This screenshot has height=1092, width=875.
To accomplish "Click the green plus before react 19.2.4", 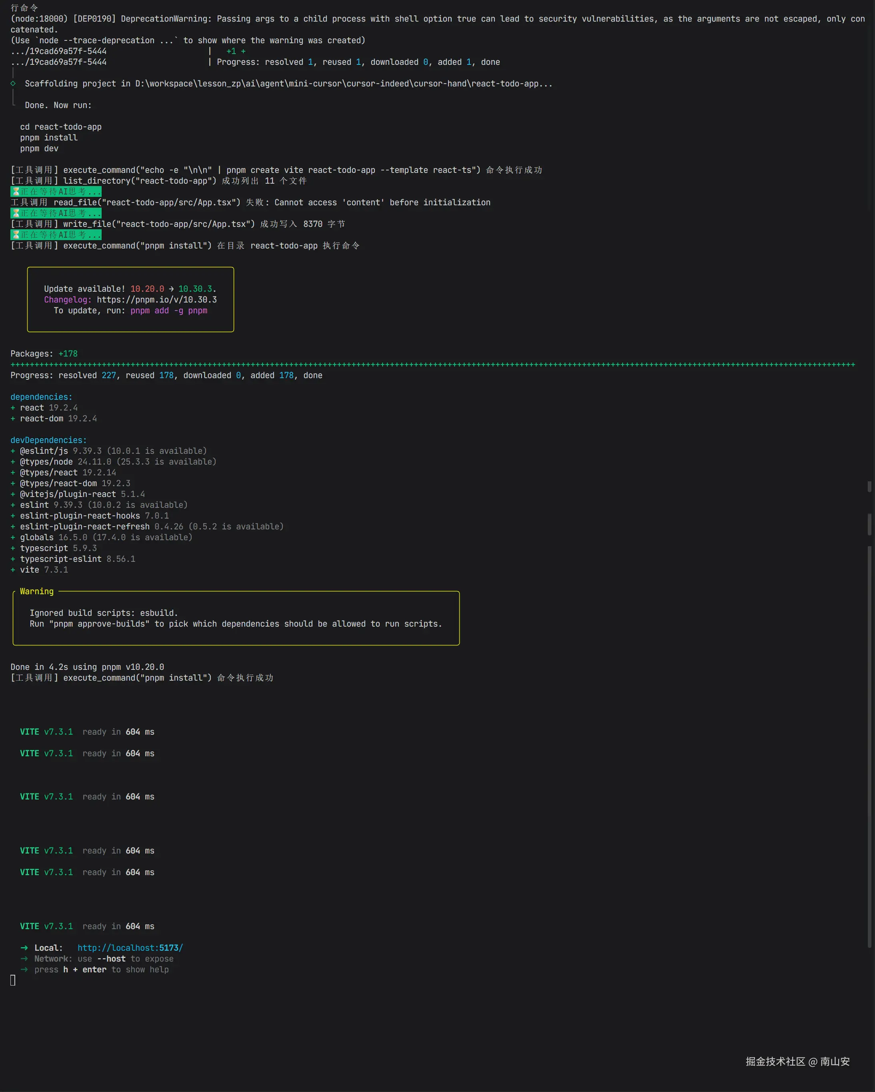I will (x=13, y=408).
